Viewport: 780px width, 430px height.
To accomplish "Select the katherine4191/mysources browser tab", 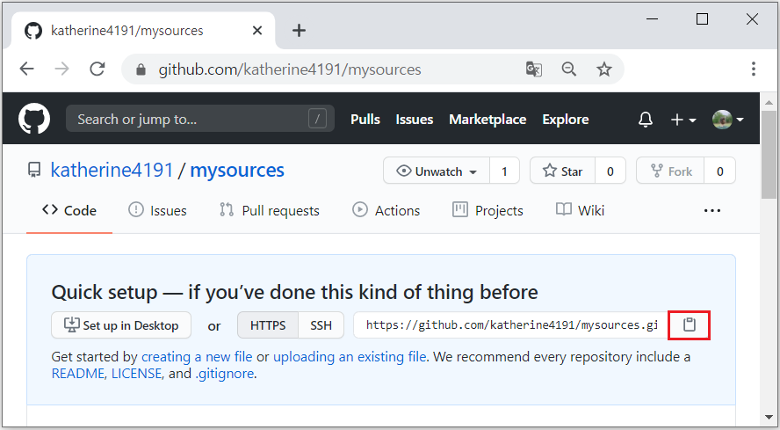I will pyautogui.click(x=143, y=31).
